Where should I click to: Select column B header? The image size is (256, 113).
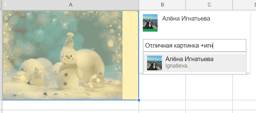[162, 5]
